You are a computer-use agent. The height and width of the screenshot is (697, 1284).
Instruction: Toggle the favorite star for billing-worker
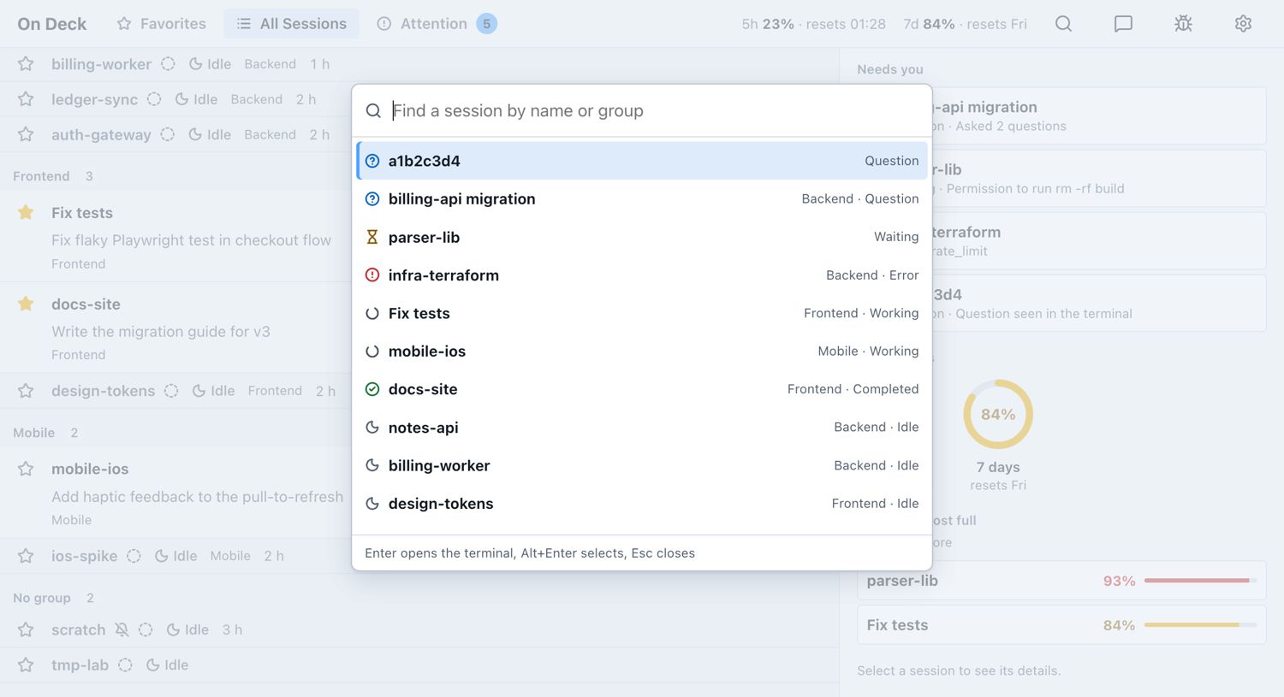click(x=26, y=64)
